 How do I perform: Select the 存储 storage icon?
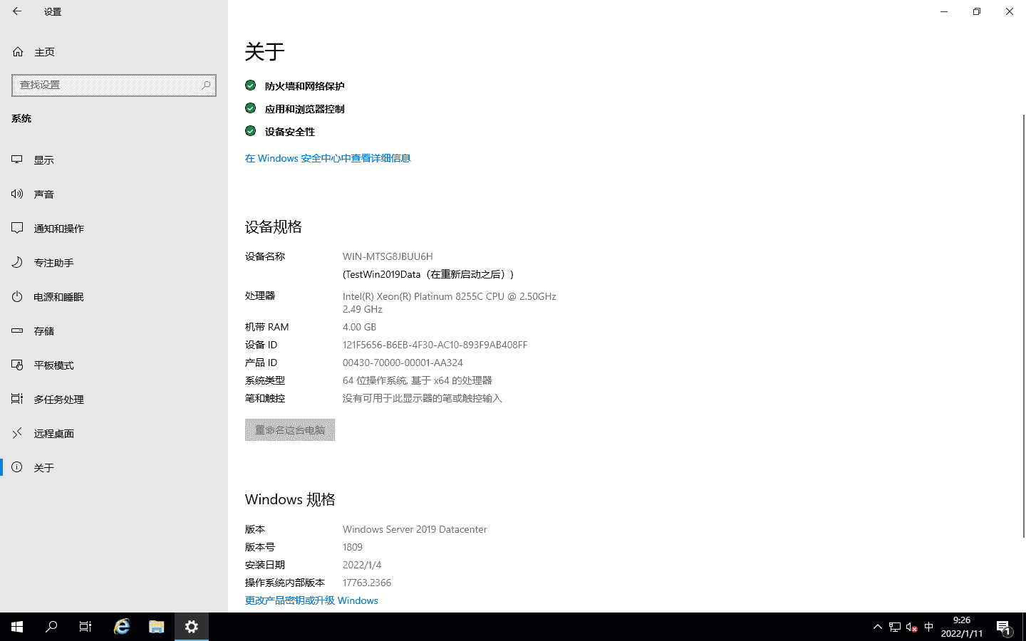[17, 330]
